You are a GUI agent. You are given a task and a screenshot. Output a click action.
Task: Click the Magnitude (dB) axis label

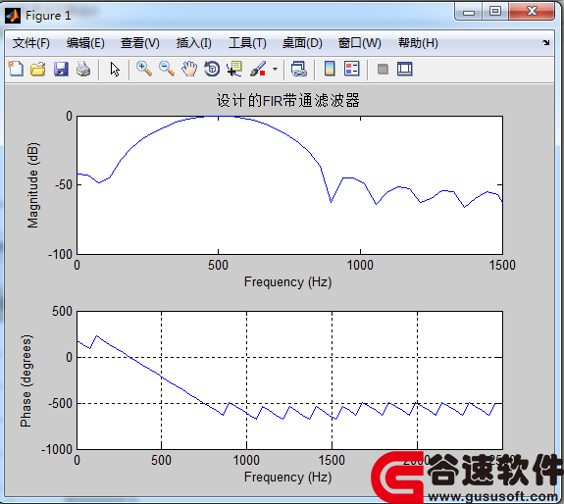[x=32, y=185]
